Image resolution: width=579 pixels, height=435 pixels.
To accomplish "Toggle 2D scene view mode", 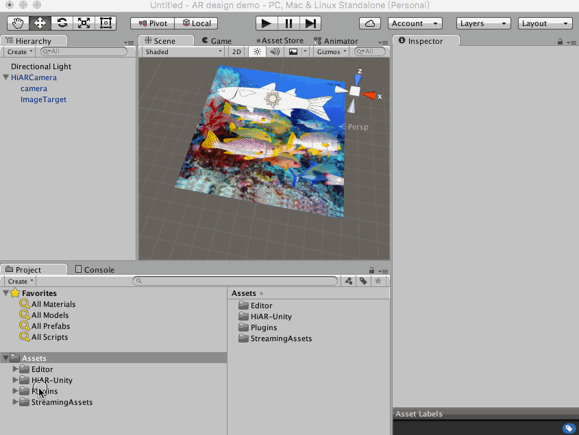I will pyautogui.click(x=236, y=52).
